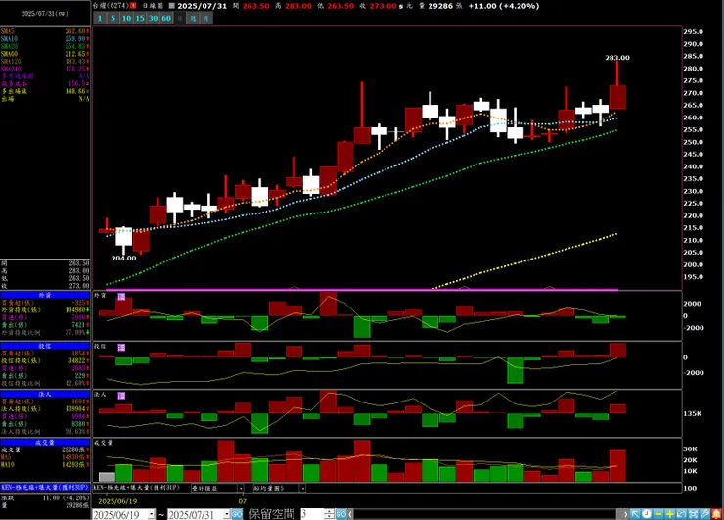The height and width of the screenshot is (520, 724).
Task: Click the KEN strategy label in left panel
Action: pyautogui.click(x=45, y=487)
